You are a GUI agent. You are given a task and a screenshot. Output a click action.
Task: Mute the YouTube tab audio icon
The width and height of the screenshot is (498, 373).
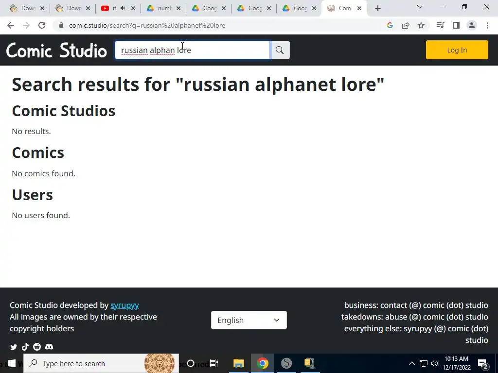pos(123,8)
